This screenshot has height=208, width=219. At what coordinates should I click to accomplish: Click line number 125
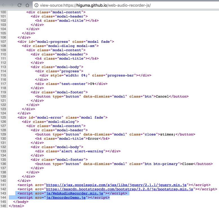click(x=3, y=117)
